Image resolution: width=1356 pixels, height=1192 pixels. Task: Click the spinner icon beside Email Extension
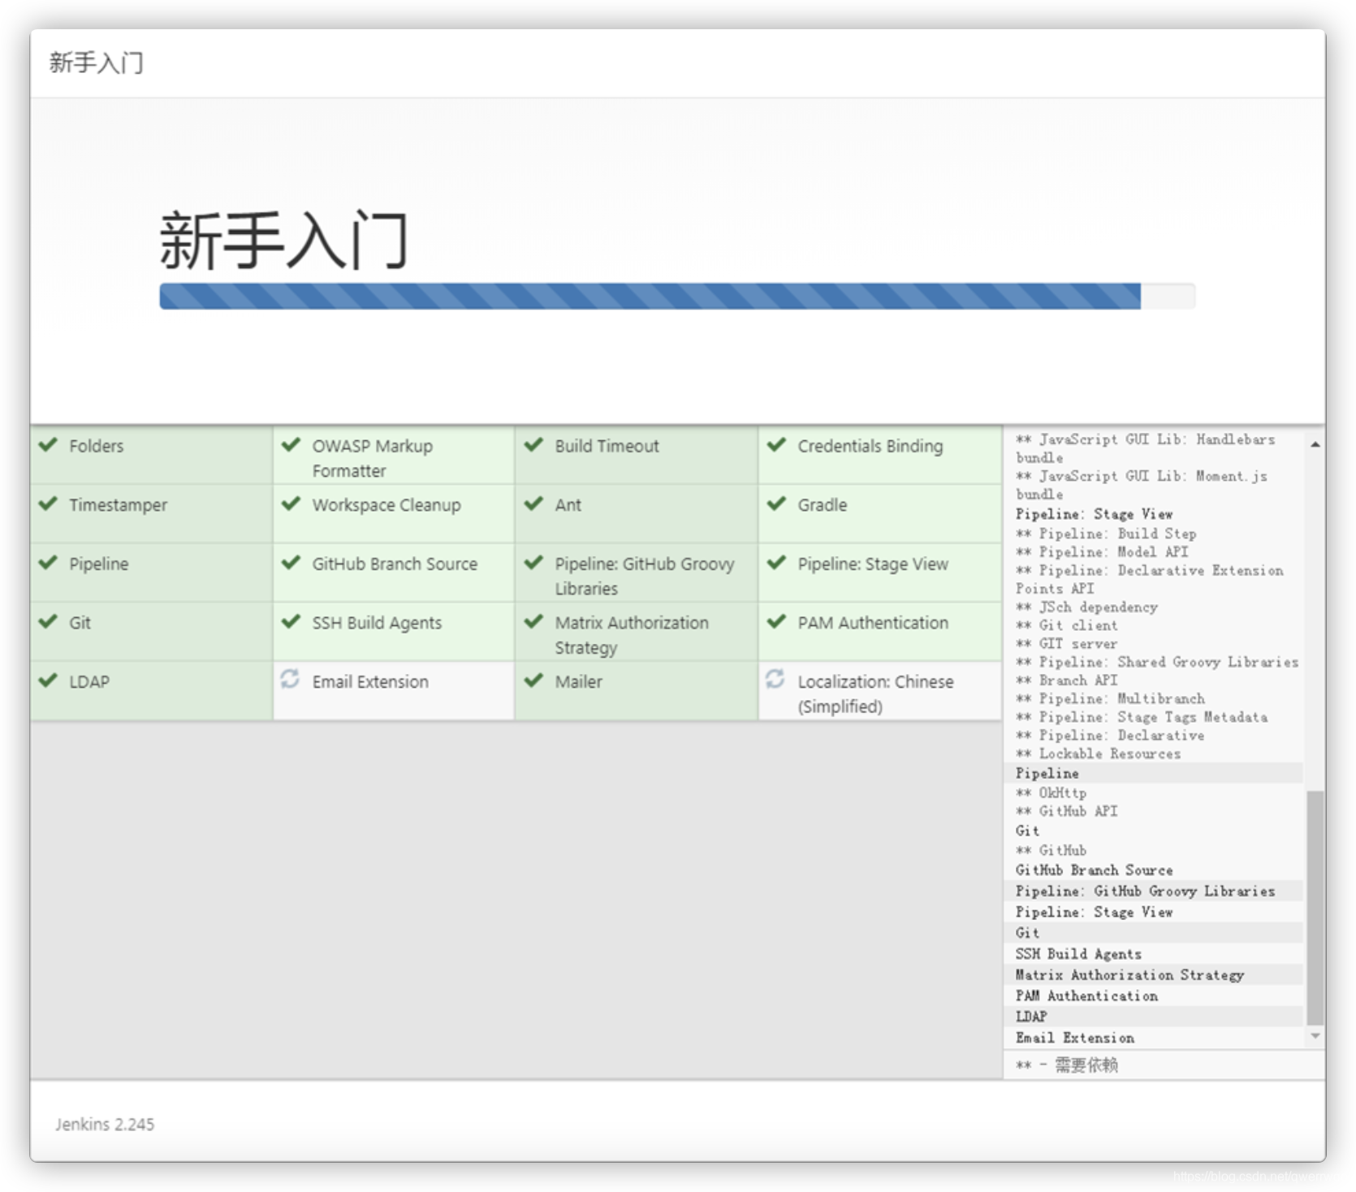pos(291,680)
